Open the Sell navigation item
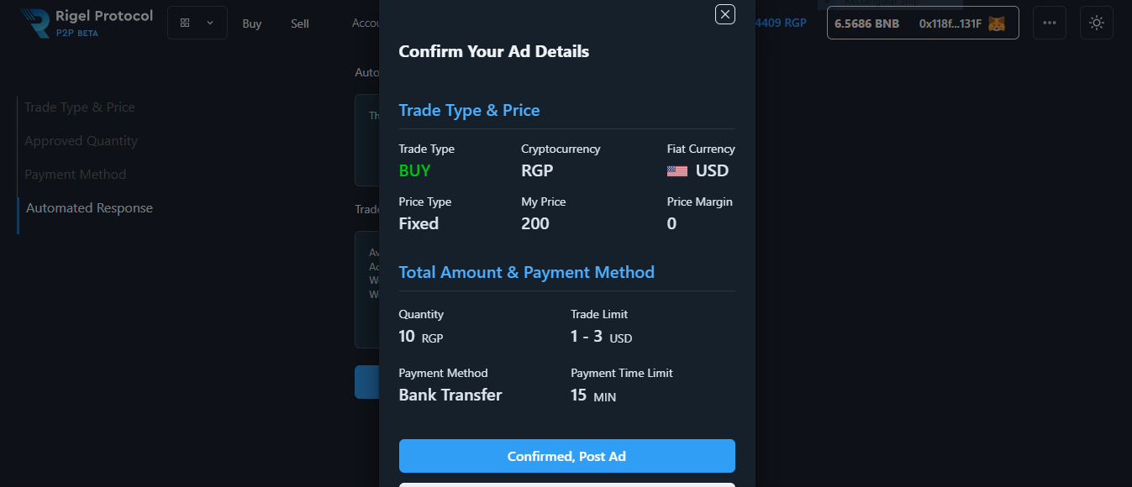This screenshot has width=1132, height=487. tap(300, 24)
